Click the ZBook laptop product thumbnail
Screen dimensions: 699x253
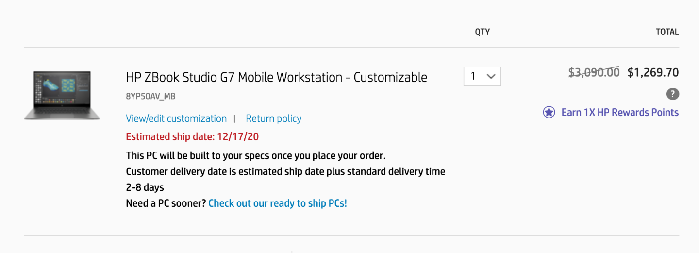[62, 95]
